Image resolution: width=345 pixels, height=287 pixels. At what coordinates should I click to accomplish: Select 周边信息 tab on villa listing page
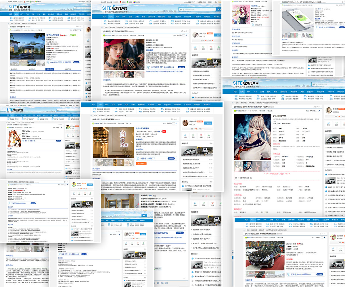[50, 69]
